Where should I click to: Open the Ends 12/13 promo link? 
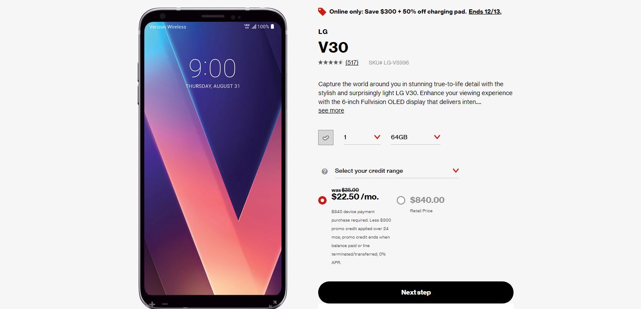[485, 11]
